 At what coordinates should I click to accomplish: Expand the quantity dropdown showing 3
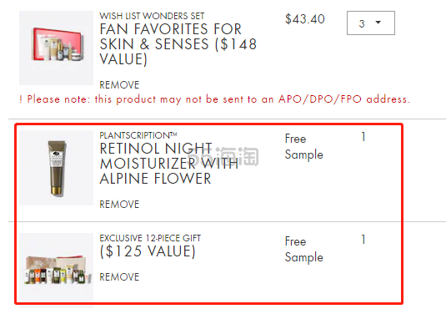pos(371,23)
